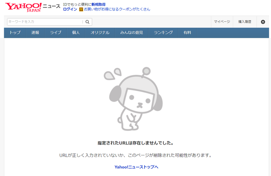
Task: Click the ニュース title text beside logo
Action: pos(52,7)
